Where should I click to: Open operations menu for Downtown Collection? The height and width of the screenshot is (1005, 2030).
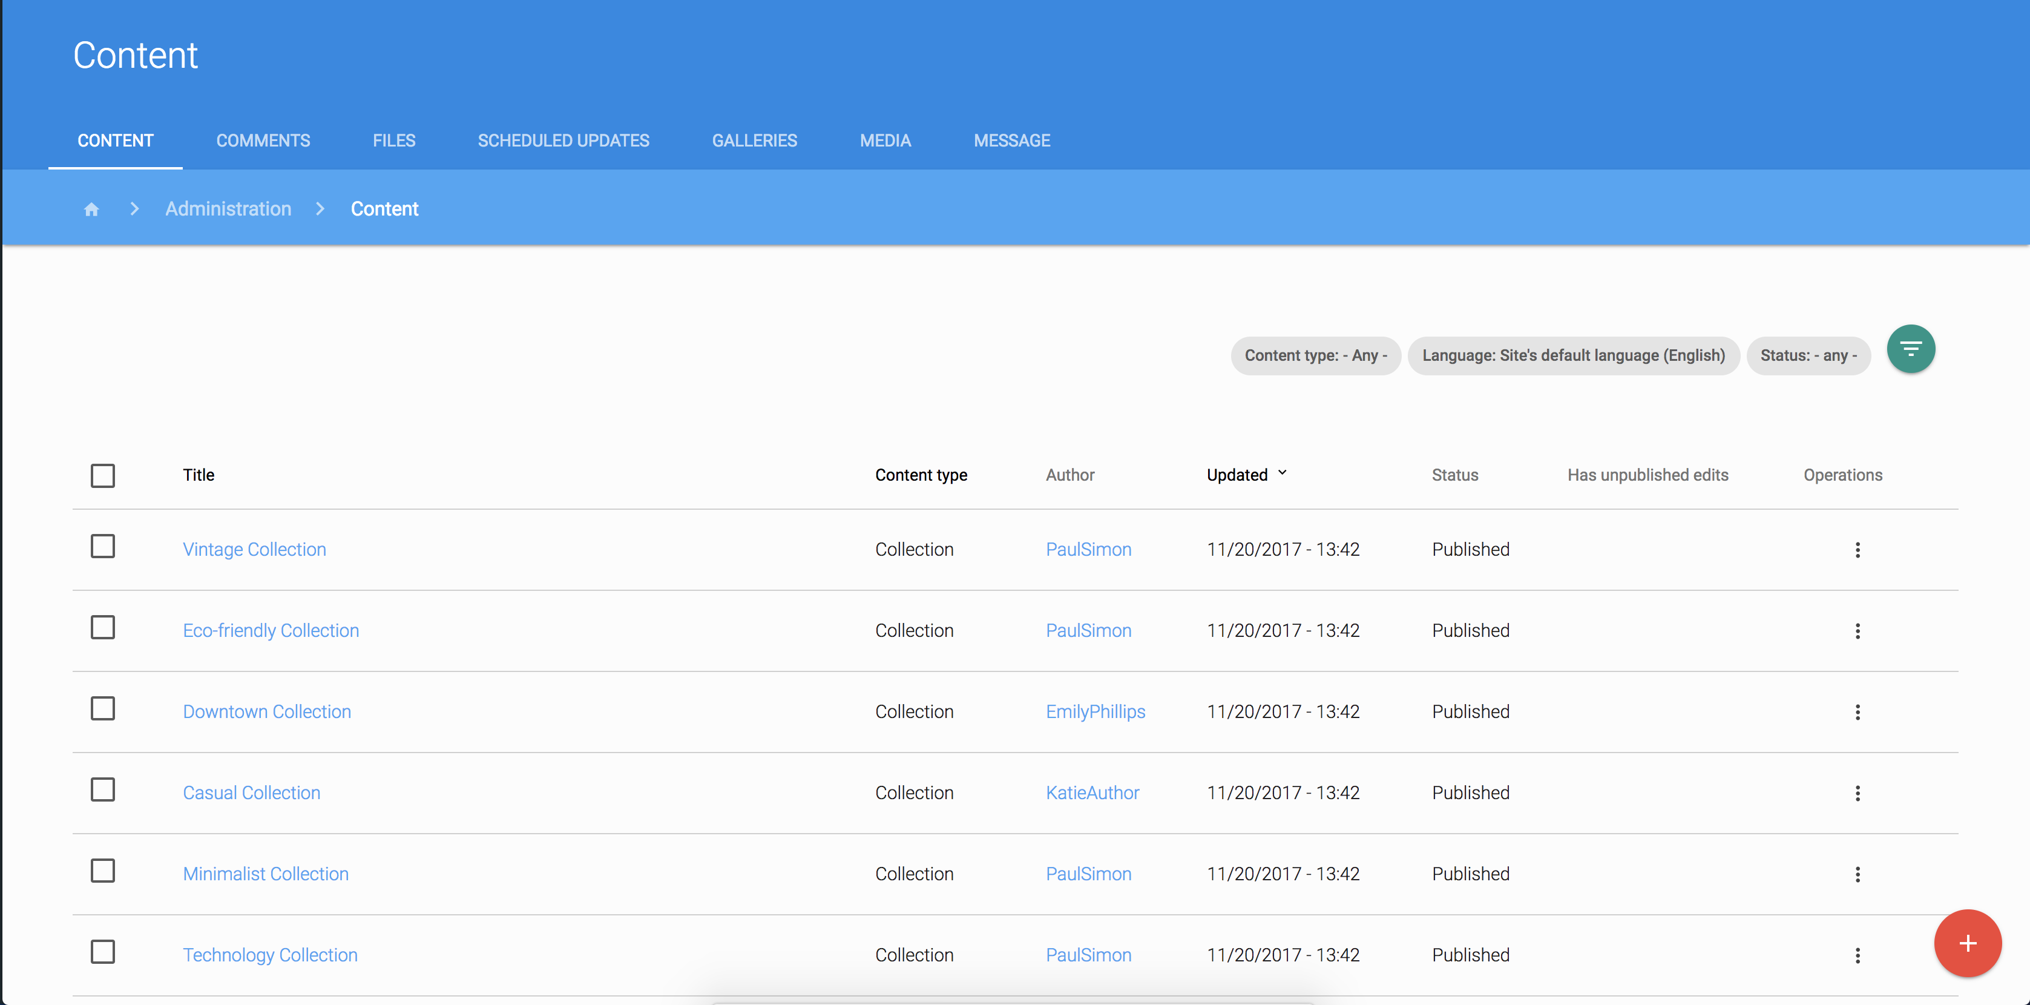[1858, 712]
